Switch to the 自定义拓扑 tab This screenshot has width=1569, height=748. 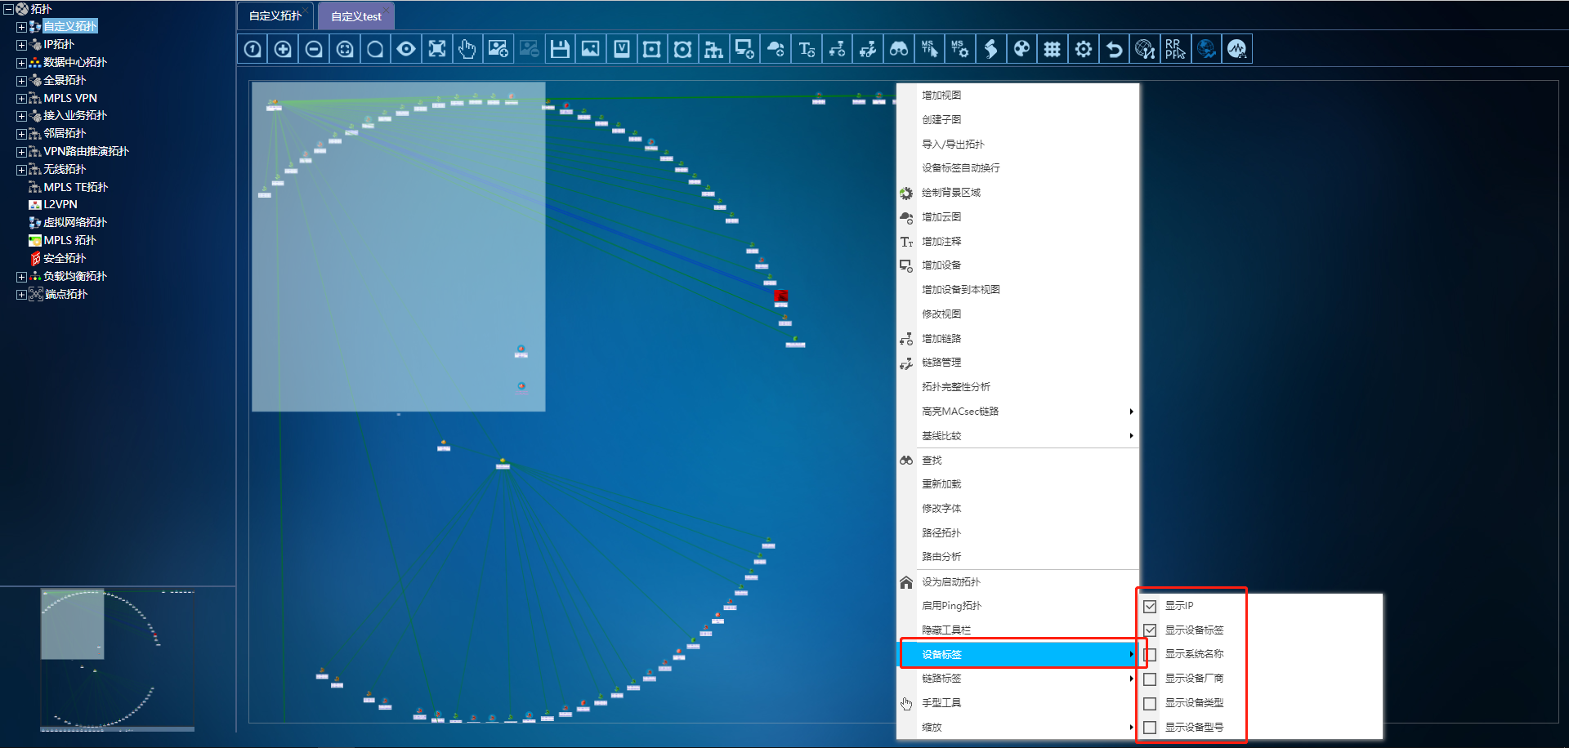275,16
